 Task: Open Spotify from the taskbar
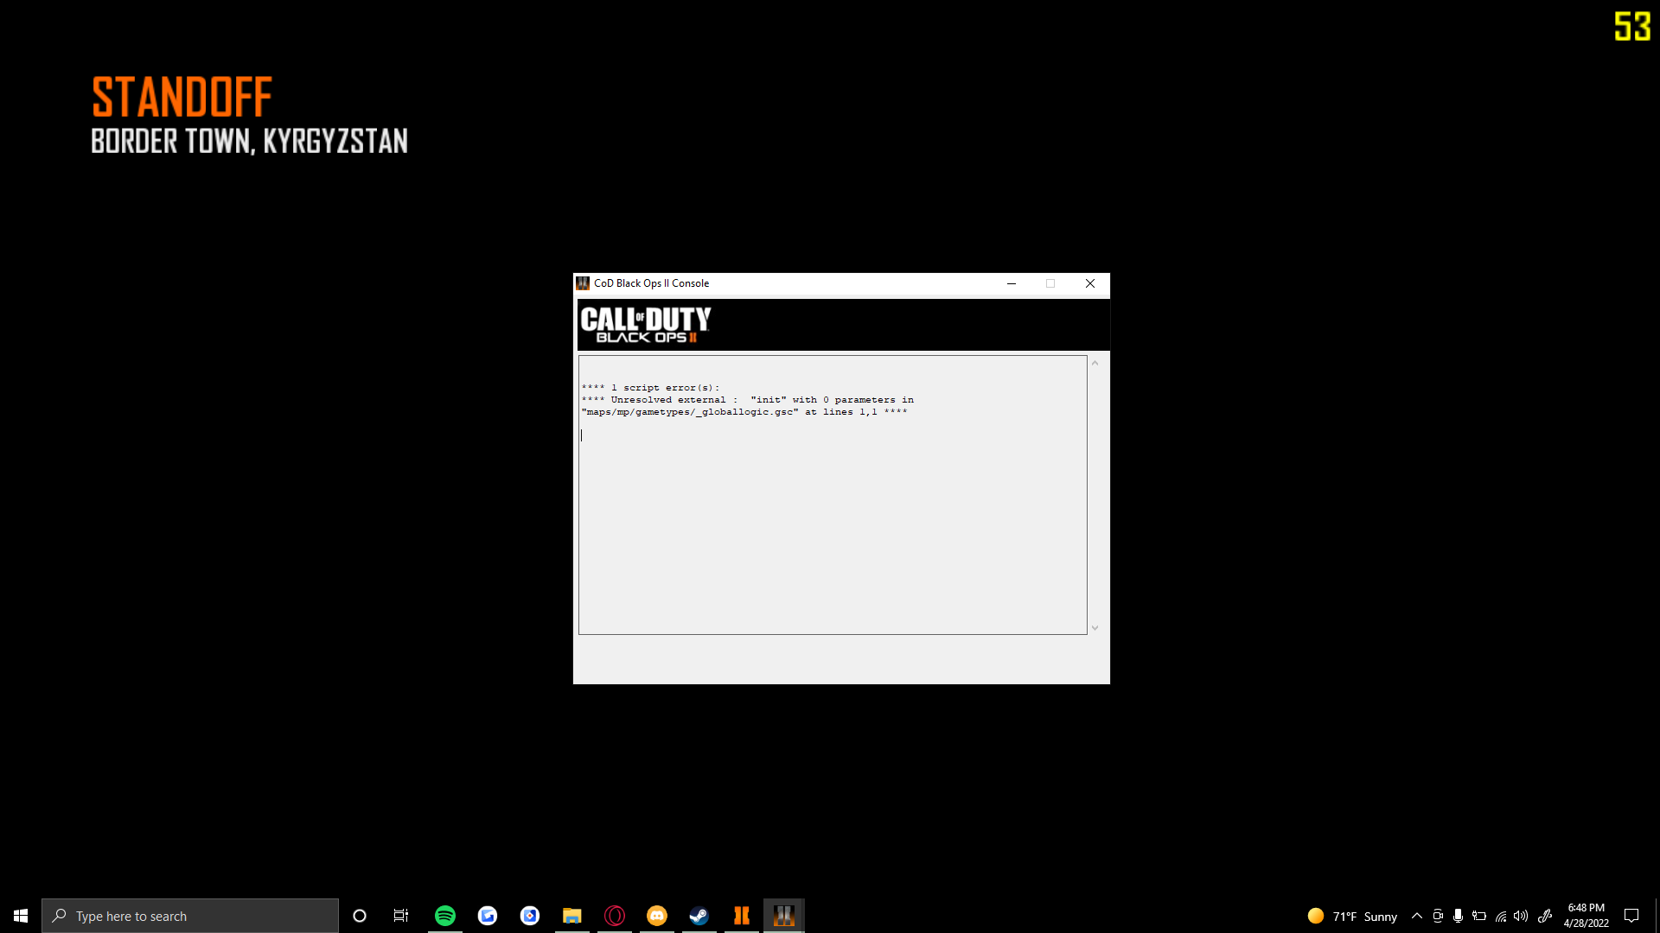445,916
